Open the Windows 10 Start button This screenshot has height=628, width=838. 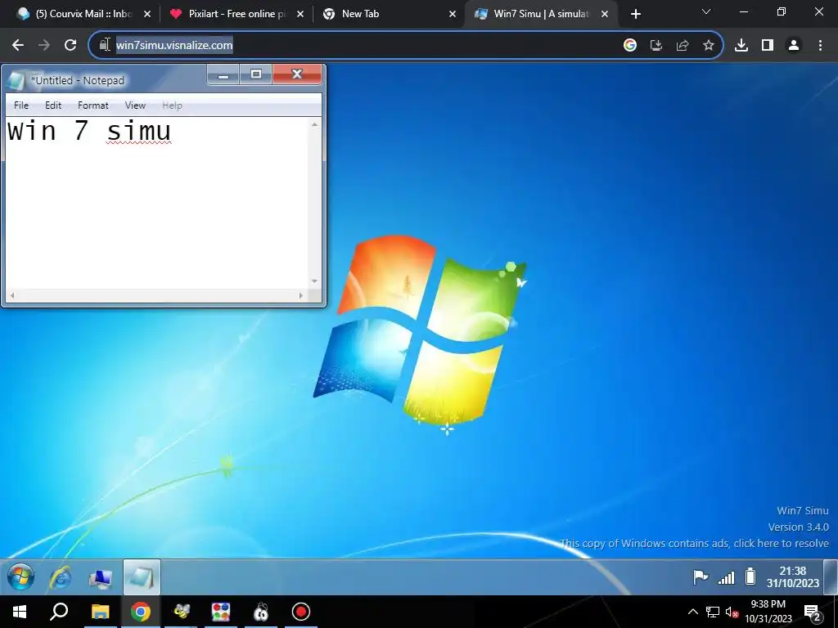(20, 612)
